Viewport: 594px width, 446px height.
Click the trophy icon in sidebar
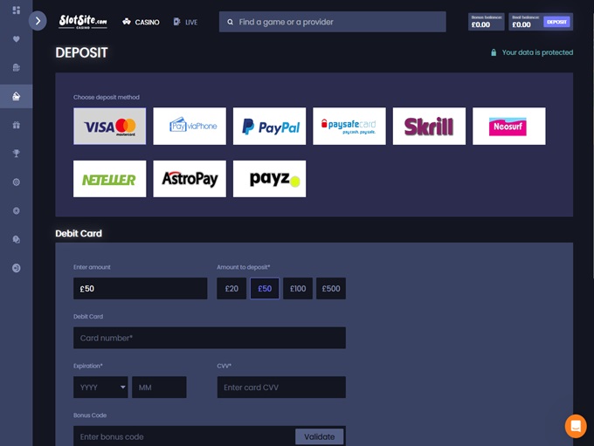(16, 154)
